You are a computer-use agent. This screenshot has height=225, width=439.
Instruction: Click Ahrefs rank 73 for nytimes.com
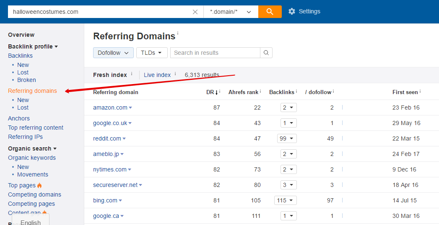(x=257, y=169)
